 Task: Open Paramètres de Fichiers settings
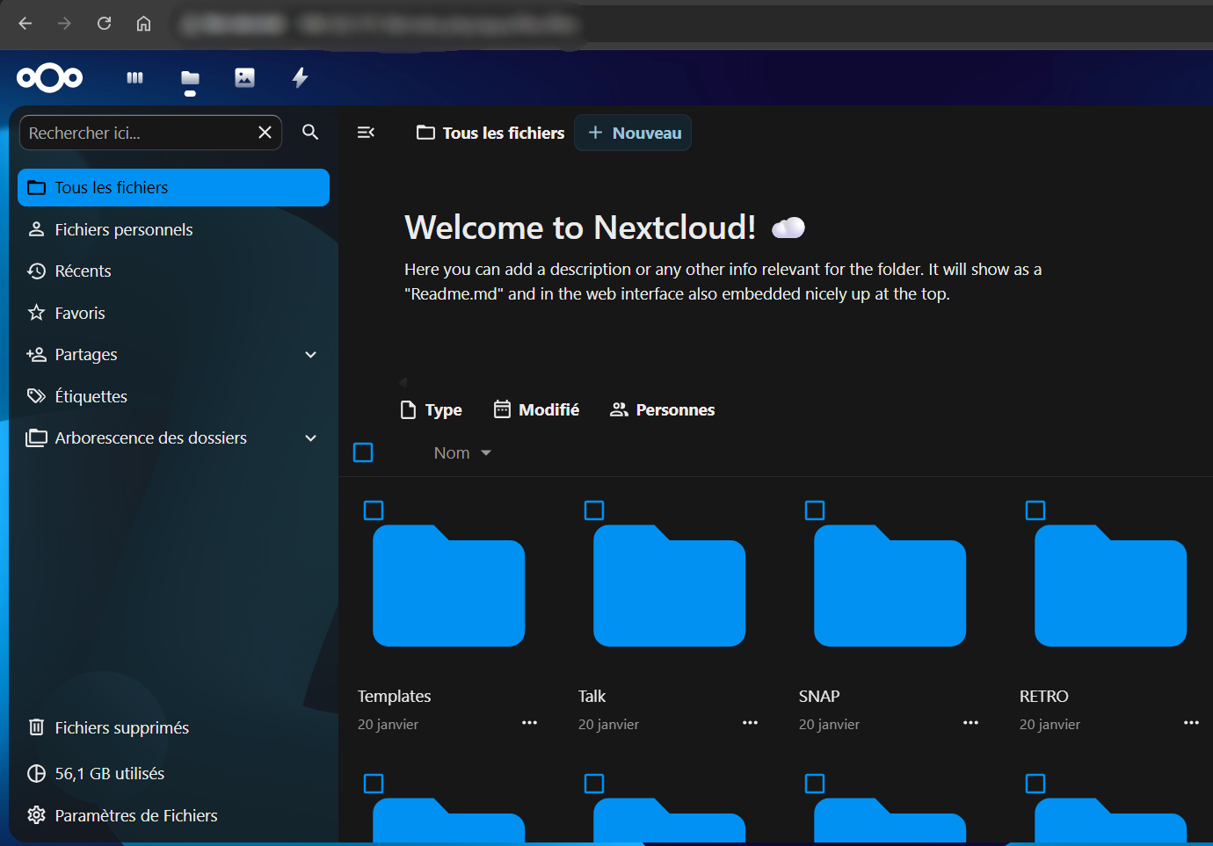point(173,815)
